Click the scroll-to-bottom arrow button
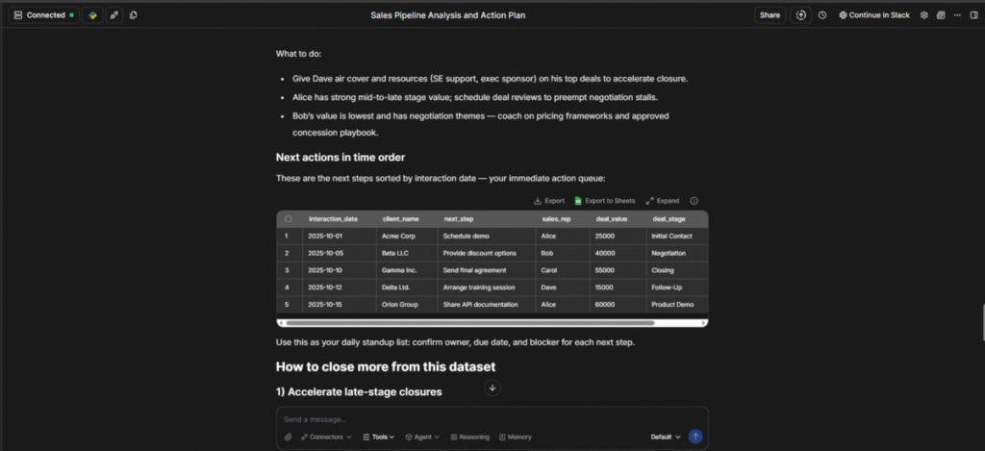Viewport: 985px width, 451px height. (492, 388)
